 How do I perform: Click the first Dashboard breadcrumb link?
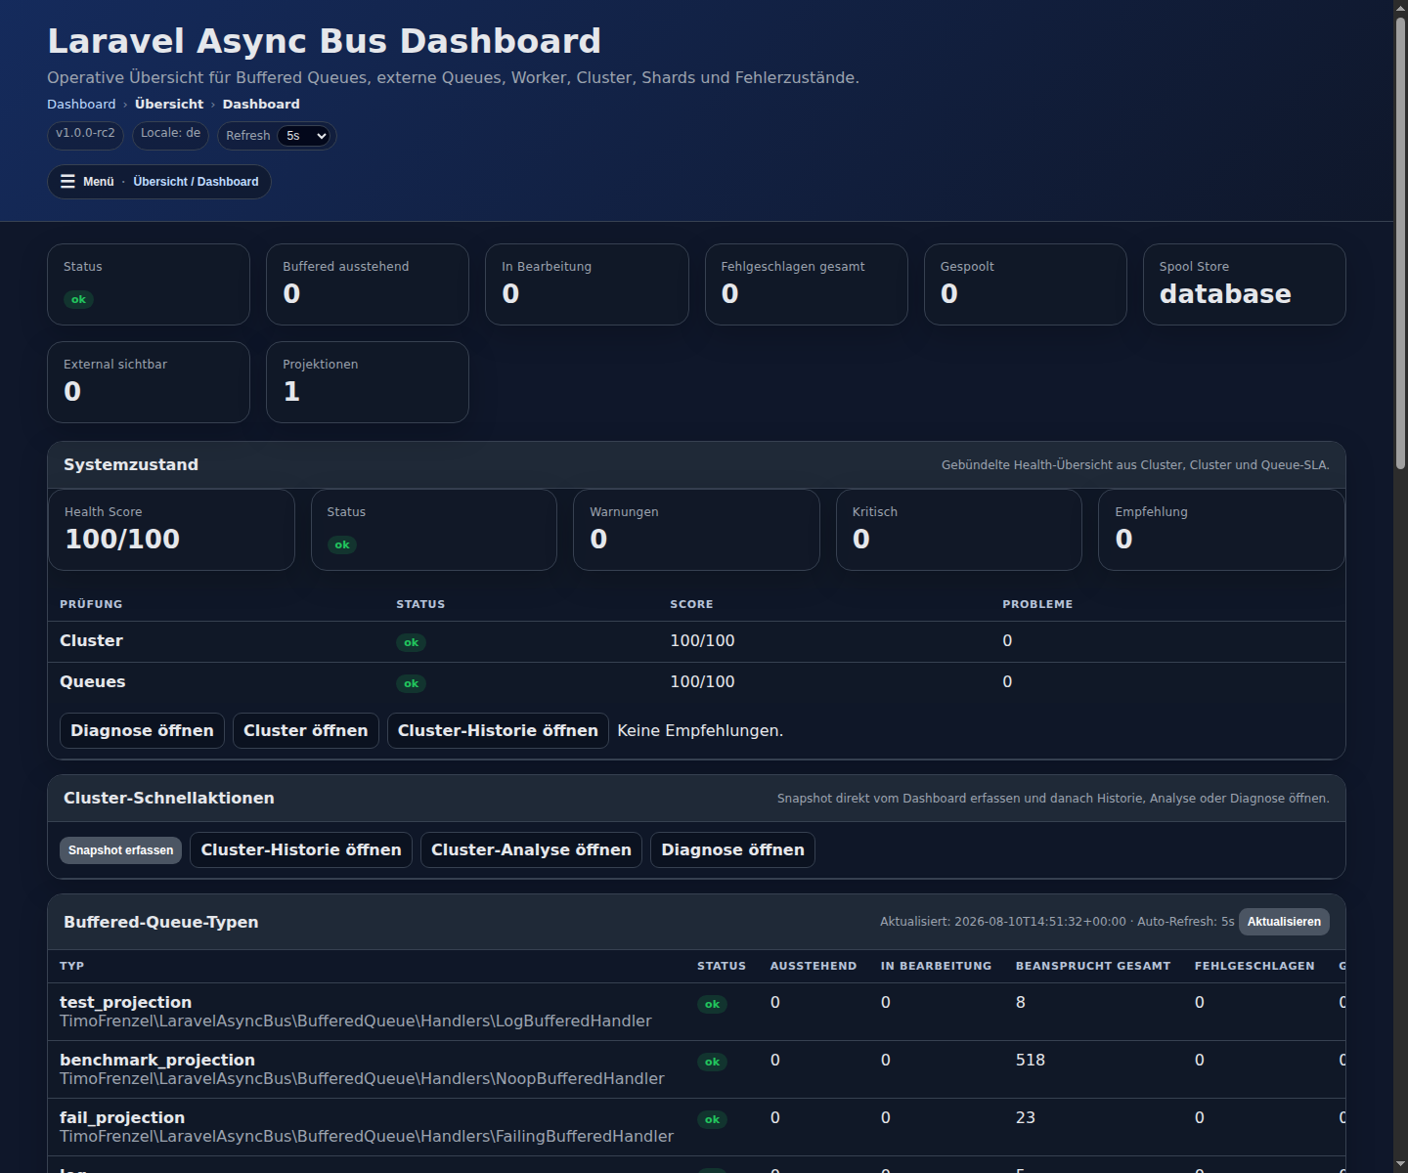pos(81,105)
